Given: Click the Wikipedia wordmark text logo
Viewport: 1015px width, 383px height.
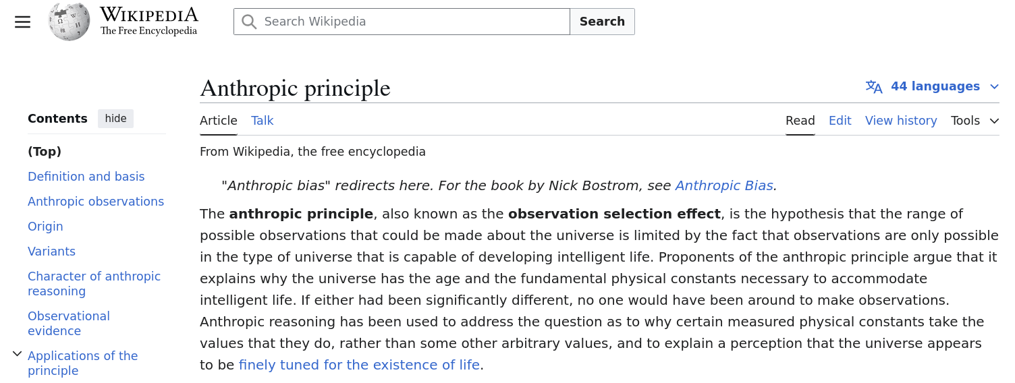Looking at the screenshot, I should 149,21.
